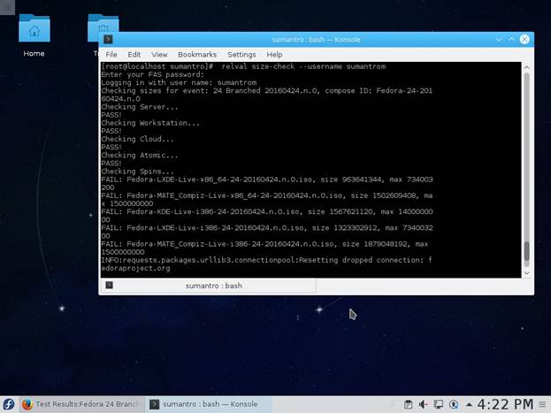Open the Bookmarks menu
The image size is (551, 413).
coord(197,55)
